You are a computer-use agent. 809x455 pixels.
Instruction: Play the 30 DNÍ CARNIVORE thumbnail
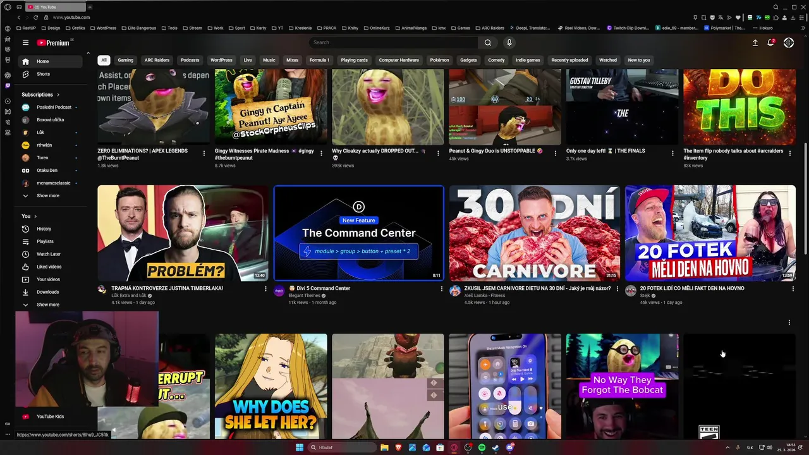coord(535,233)
